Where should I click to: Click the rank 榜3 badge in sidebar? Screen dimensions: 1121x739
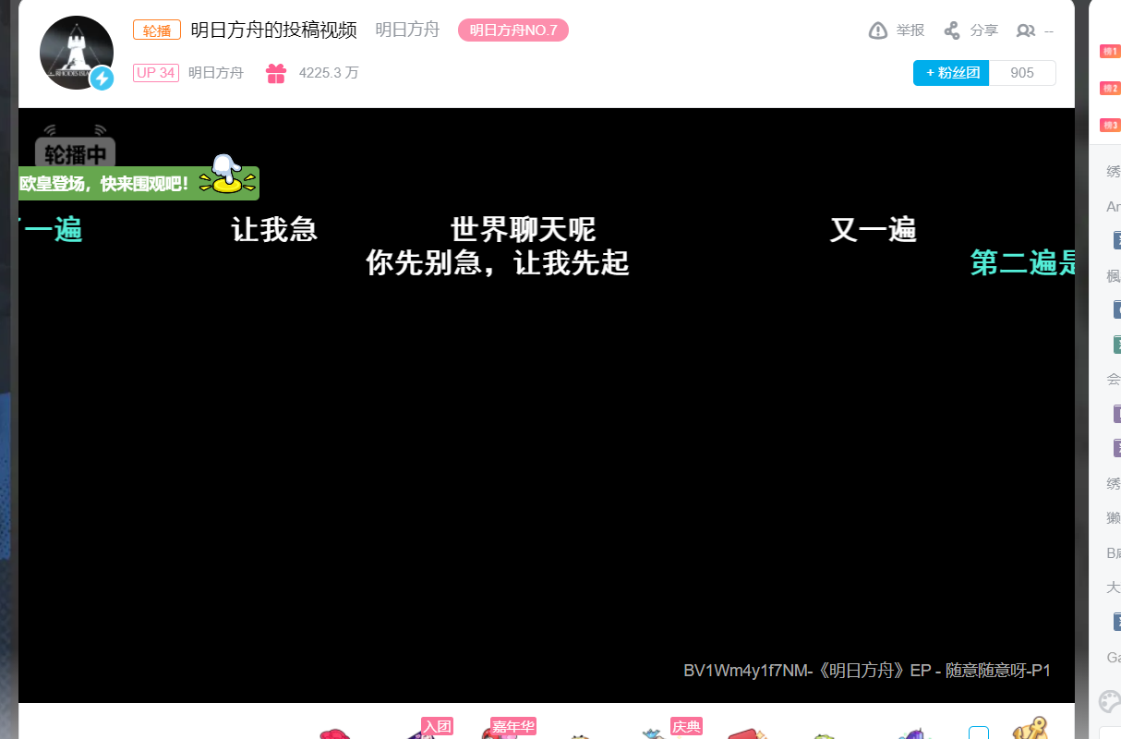1109,126
